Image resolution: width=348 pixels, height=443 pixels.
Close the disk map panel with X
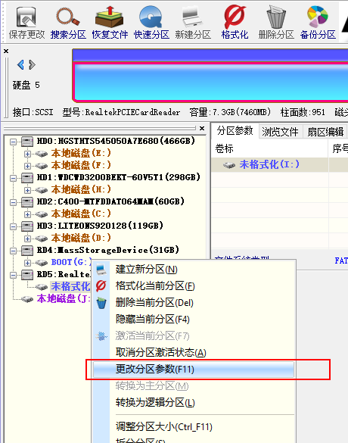(6, 51)
